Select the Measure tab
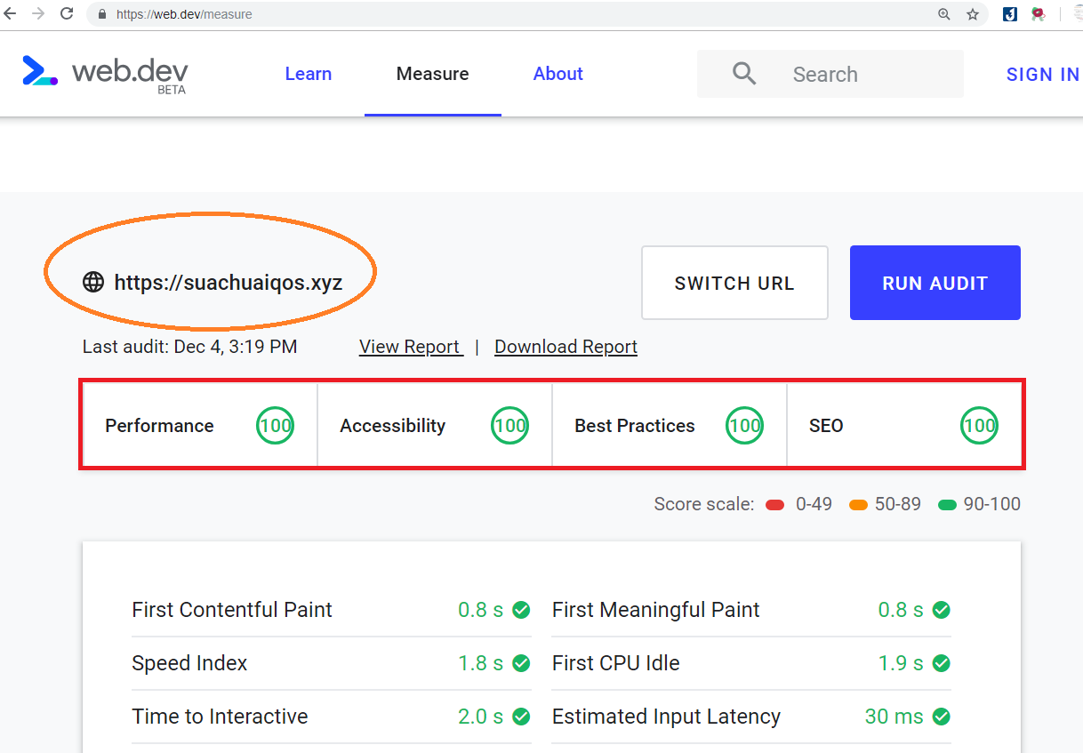Viewport: 1083px width, 753px height. 432,74
